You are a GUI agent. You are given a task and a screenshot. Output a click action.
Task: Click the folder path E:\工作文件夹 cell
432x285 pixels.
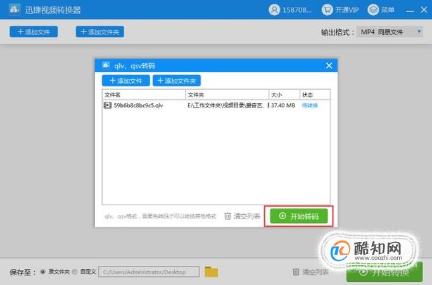[227, 106]
